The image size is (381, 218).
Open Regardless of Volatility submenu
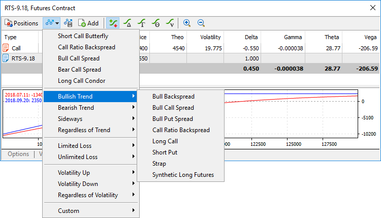coord(91,195)
